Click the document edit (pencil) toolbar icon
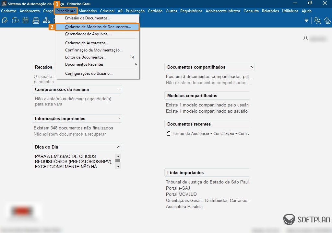The image size is (332, 233). [5, 20]
